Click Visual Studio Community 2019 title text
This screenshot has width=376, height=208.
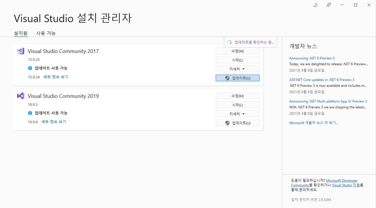click(63, 96)
